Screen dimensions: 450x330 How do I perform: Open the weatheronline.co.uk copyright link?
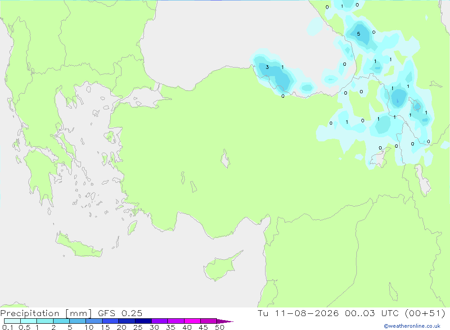(412, 326)
